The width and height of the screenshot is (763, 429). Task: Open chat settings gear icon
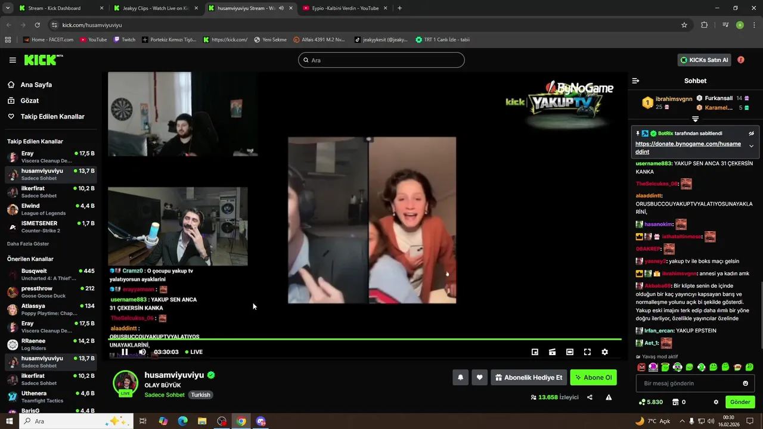click(716, 402)
